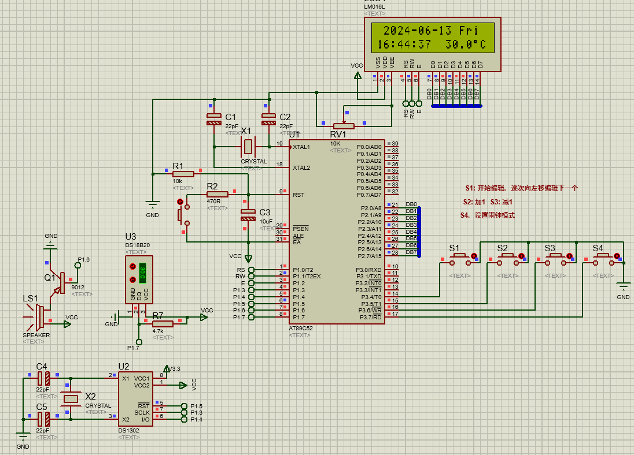Toggle the red latch on the reset button
This screenshot has width=634, height=455.
click(180, 202)
